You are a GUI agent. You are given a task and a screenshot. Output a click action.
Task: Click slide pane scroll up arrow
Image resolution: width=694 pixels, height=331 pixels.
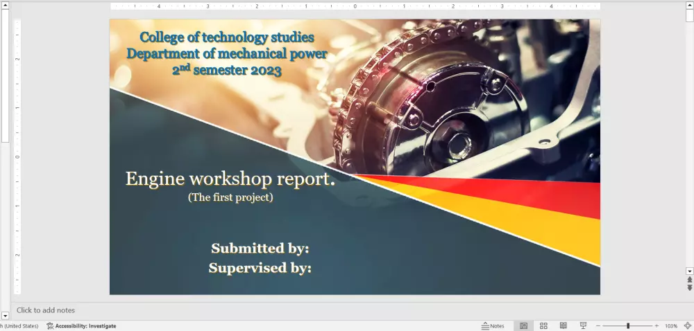click(689, 5)
